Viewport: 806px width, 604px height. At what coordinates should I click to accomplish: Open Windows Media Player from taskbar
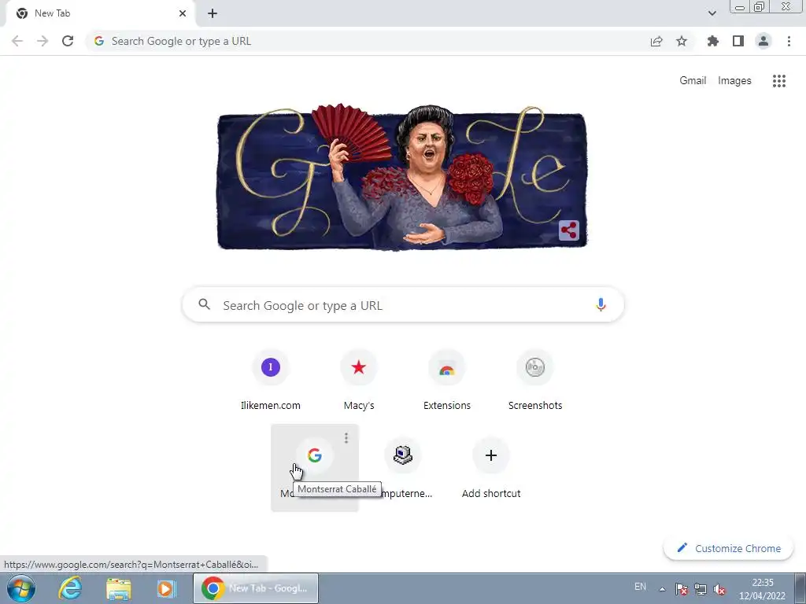click(166, 588)
